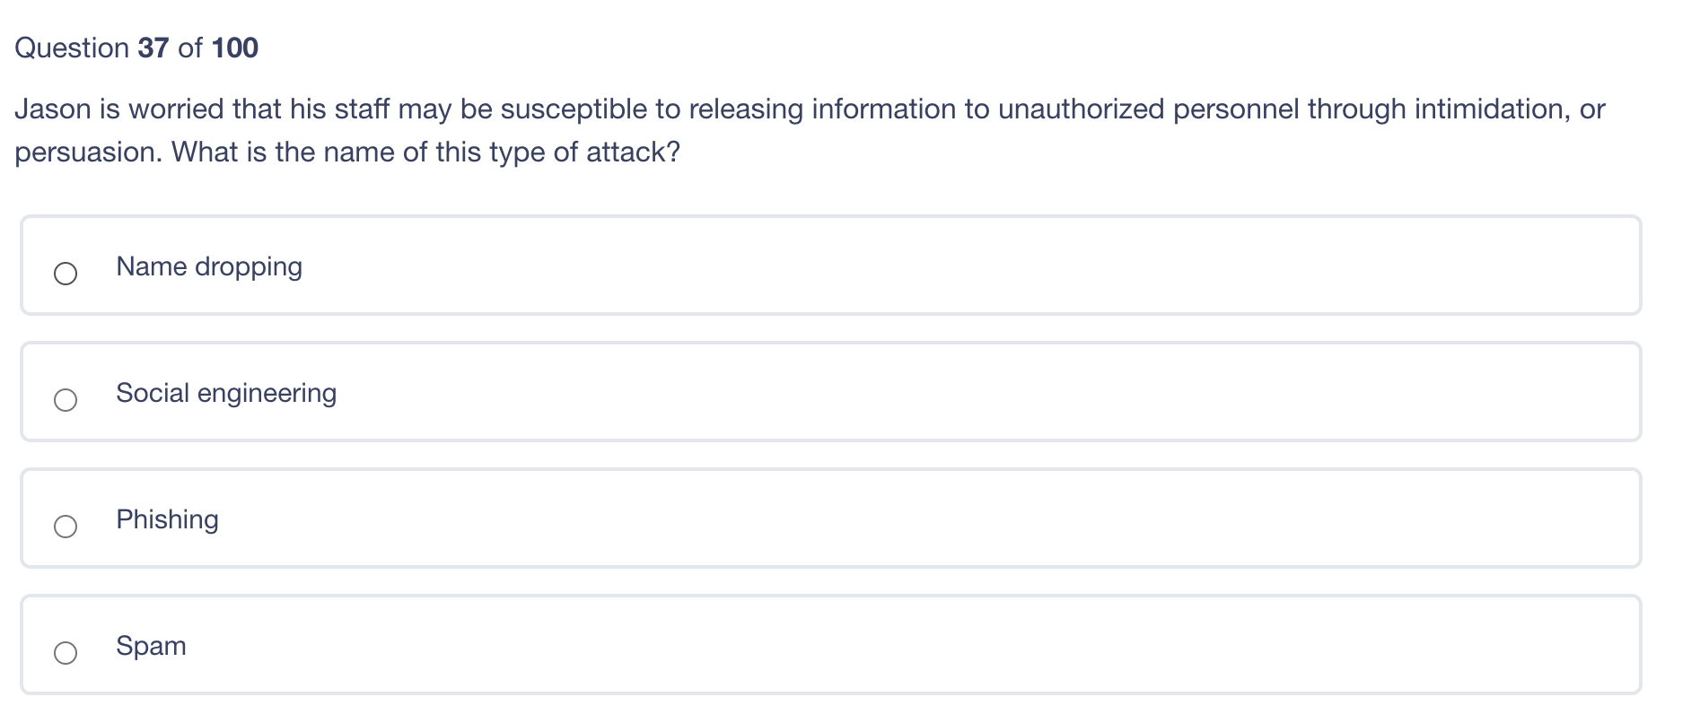Click the word "Question" in the heading

pyautogui.click(x=72, y=48)
